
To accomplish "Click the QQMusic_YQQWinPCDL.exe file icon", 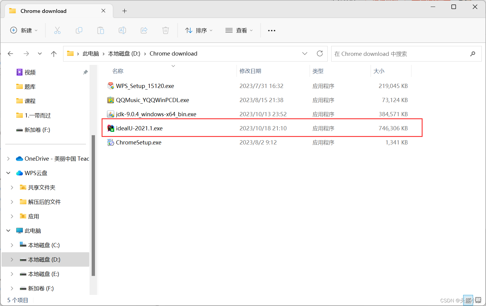I will 111,100.
